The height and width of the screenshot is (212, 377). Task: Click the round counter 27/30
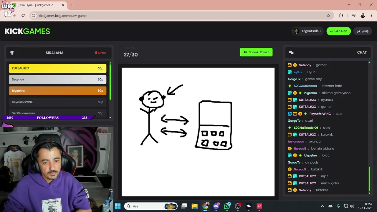(131, 54)
